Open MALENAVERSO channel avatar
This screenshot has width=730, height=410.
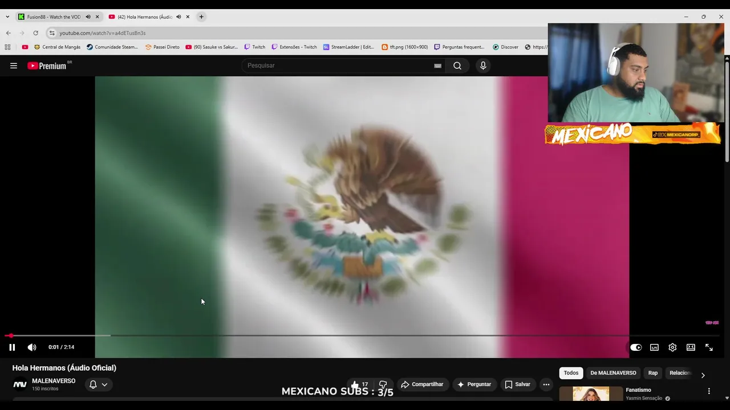click(x=20, y=384)
